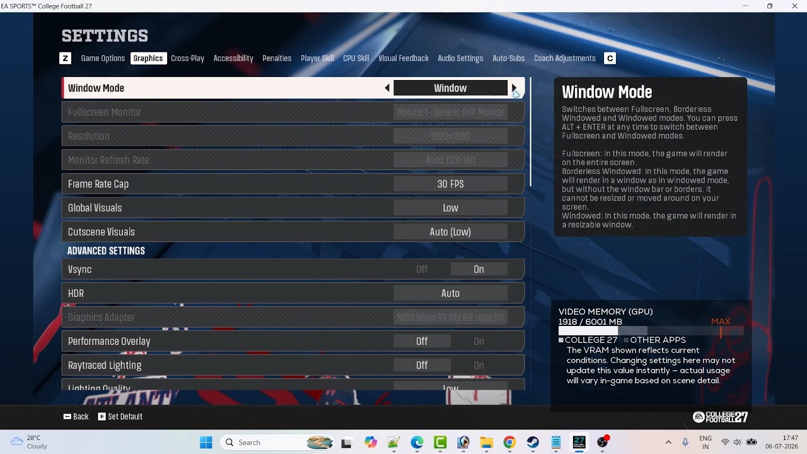Screen dimensions: 807x454
Task: Switch to the Player Skill tab
Action: tap(317, 58)
